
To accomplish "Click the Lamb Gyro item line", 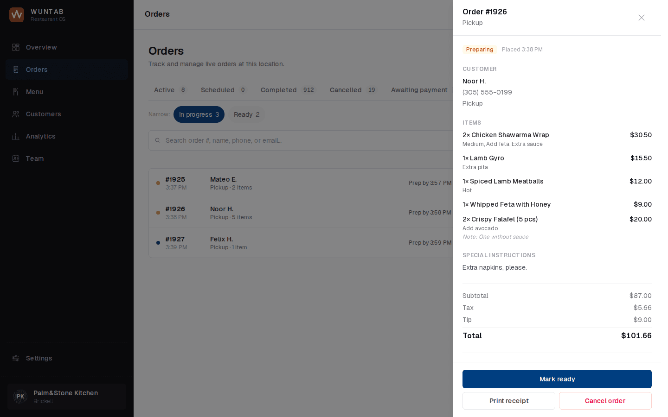I will click(557, 162).
